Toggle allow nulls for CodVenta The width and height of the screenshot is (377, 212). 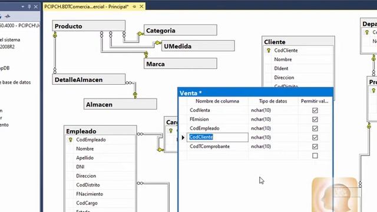point(315,110)
